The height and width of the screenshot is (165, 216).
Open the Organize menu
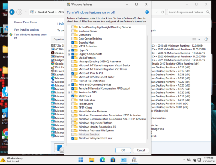click(58, 39)
